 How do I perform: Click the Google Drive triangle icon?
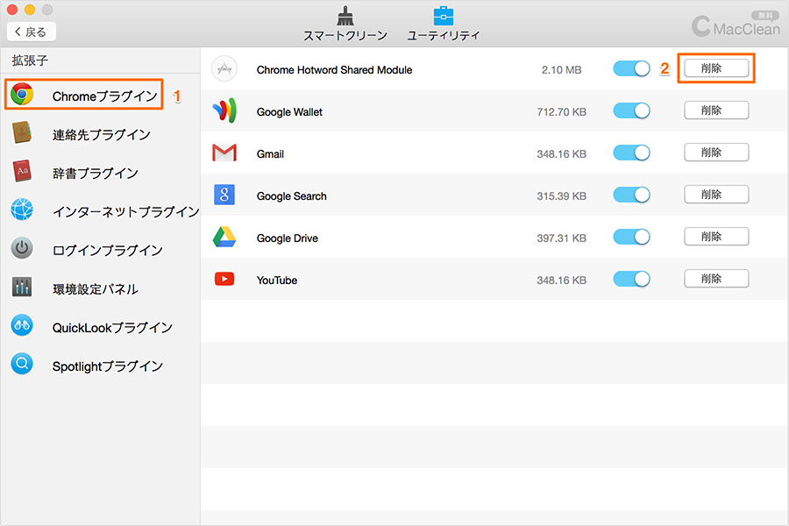(224, 237)
